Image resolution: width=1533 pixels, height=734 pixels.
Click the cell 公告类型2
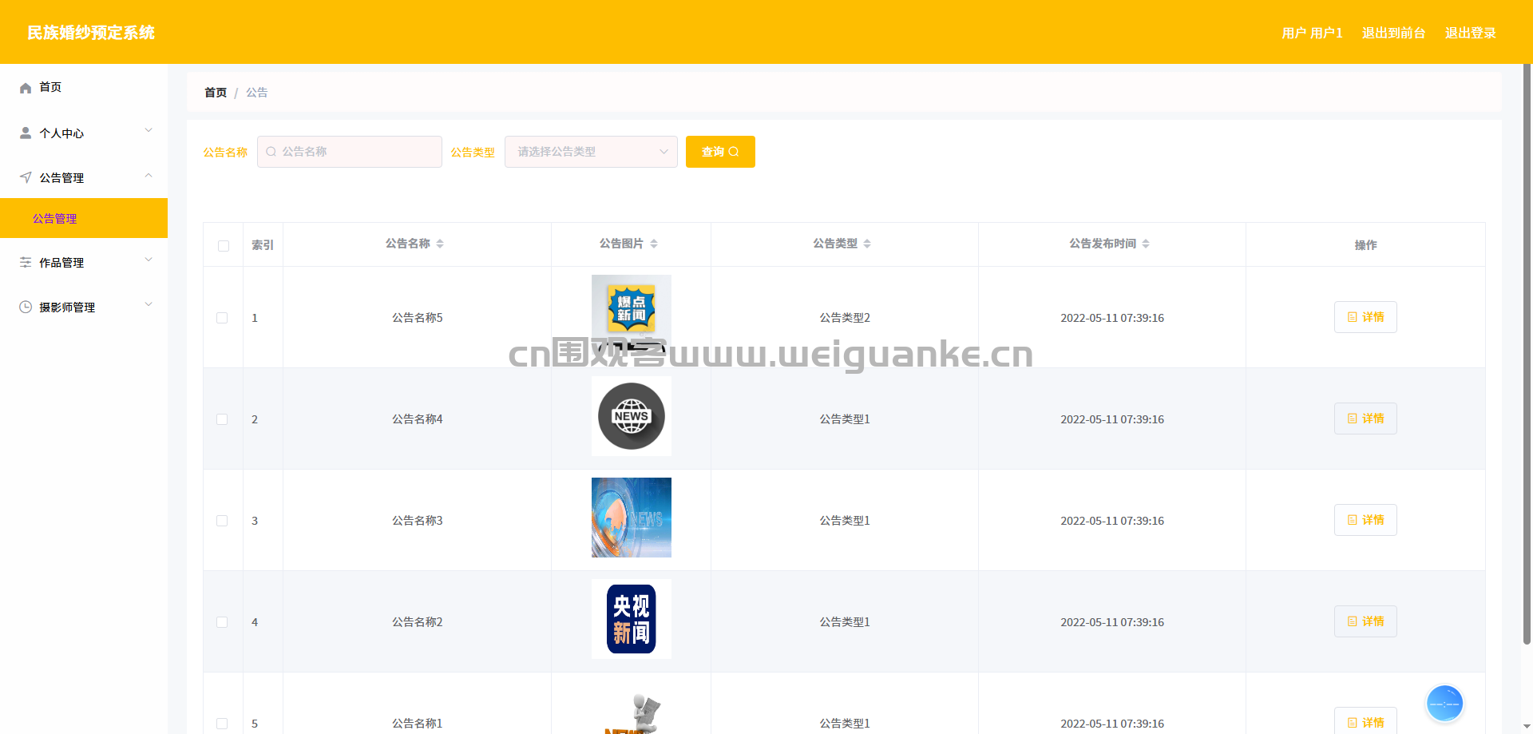845,318
